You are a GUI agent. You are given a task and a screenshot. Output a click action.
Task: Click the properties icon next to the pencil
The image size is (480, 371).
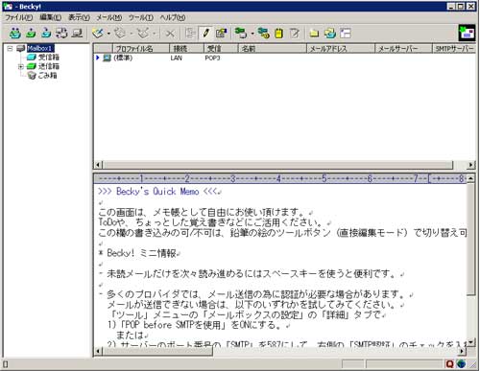(x=221, y=34)
